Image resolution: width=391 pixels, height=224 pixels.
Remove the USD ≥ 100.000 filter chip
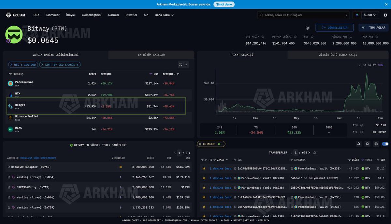(x=11, y=65)
